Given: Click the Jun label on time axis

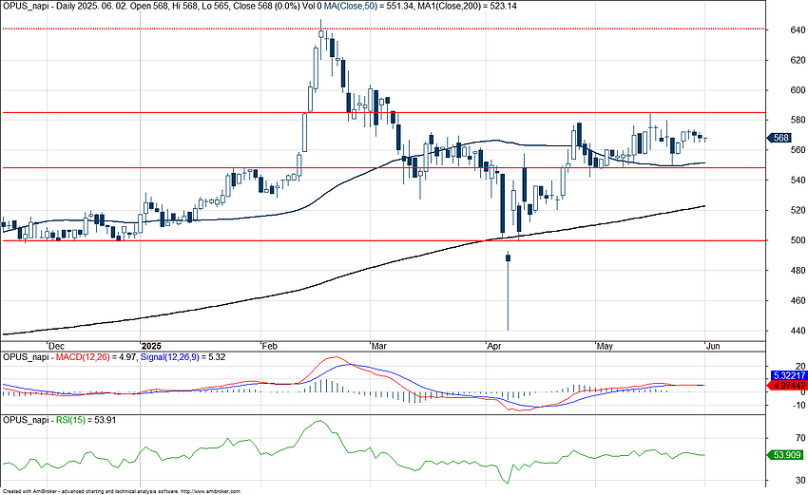Looking at the screenshot, I should tap(713, 346).
